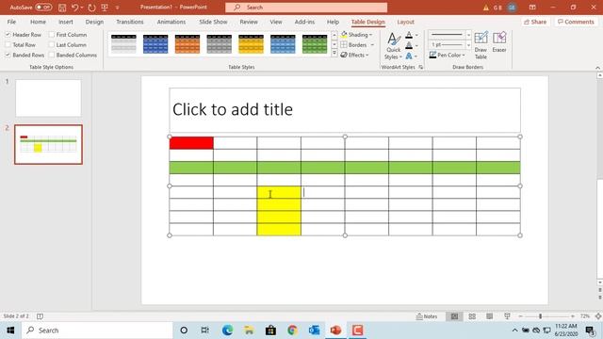The height and width of the screenshot is (339, 603).
Task: Click the Redo/Repeat icon
Action: coord(91,8)
